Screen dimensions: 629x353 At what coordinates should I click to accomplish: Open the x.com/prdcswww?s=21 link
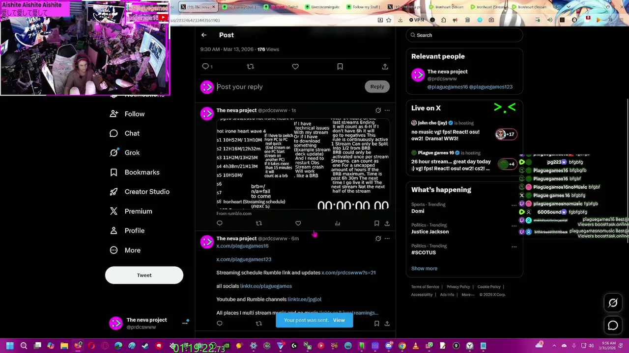point(348,273)
